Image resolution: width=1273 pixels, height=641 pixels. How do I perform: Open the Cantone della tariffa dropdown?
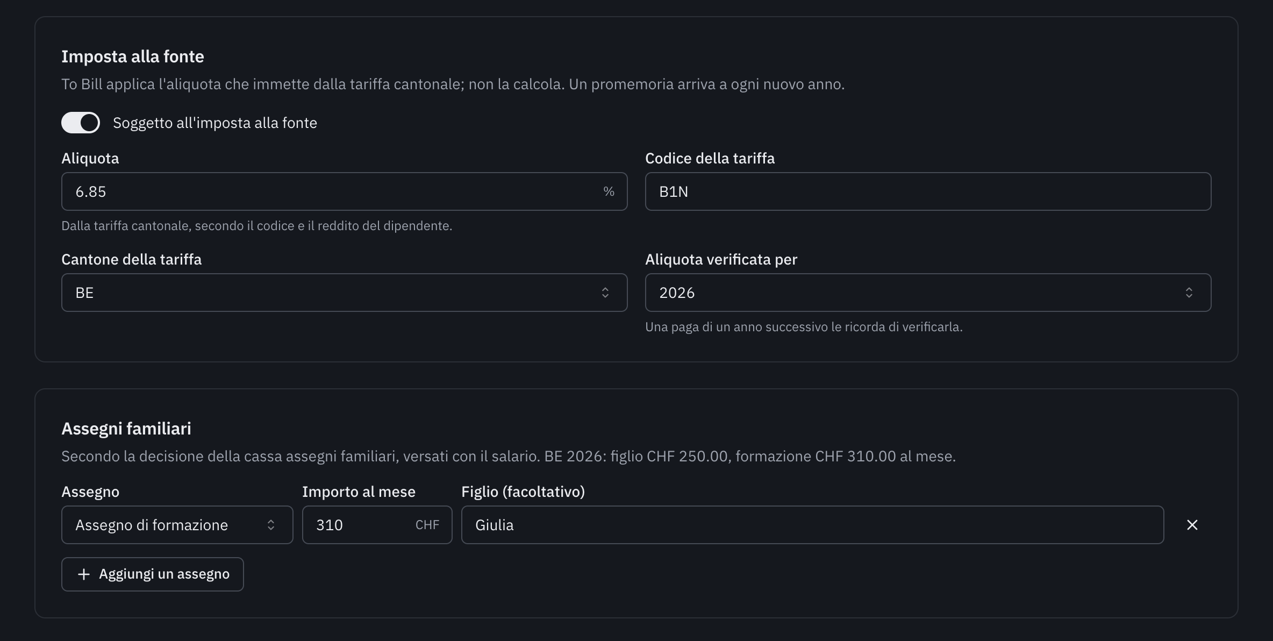click(x=344, y=293)
